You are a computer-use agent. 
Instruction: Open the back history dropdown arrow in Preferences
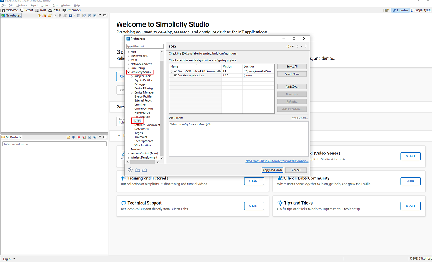click(x=292, y=46)
